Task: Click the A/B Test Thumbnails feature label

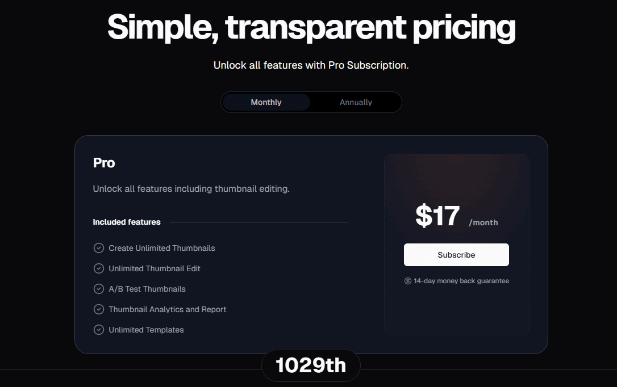Action: coord(147,289)
